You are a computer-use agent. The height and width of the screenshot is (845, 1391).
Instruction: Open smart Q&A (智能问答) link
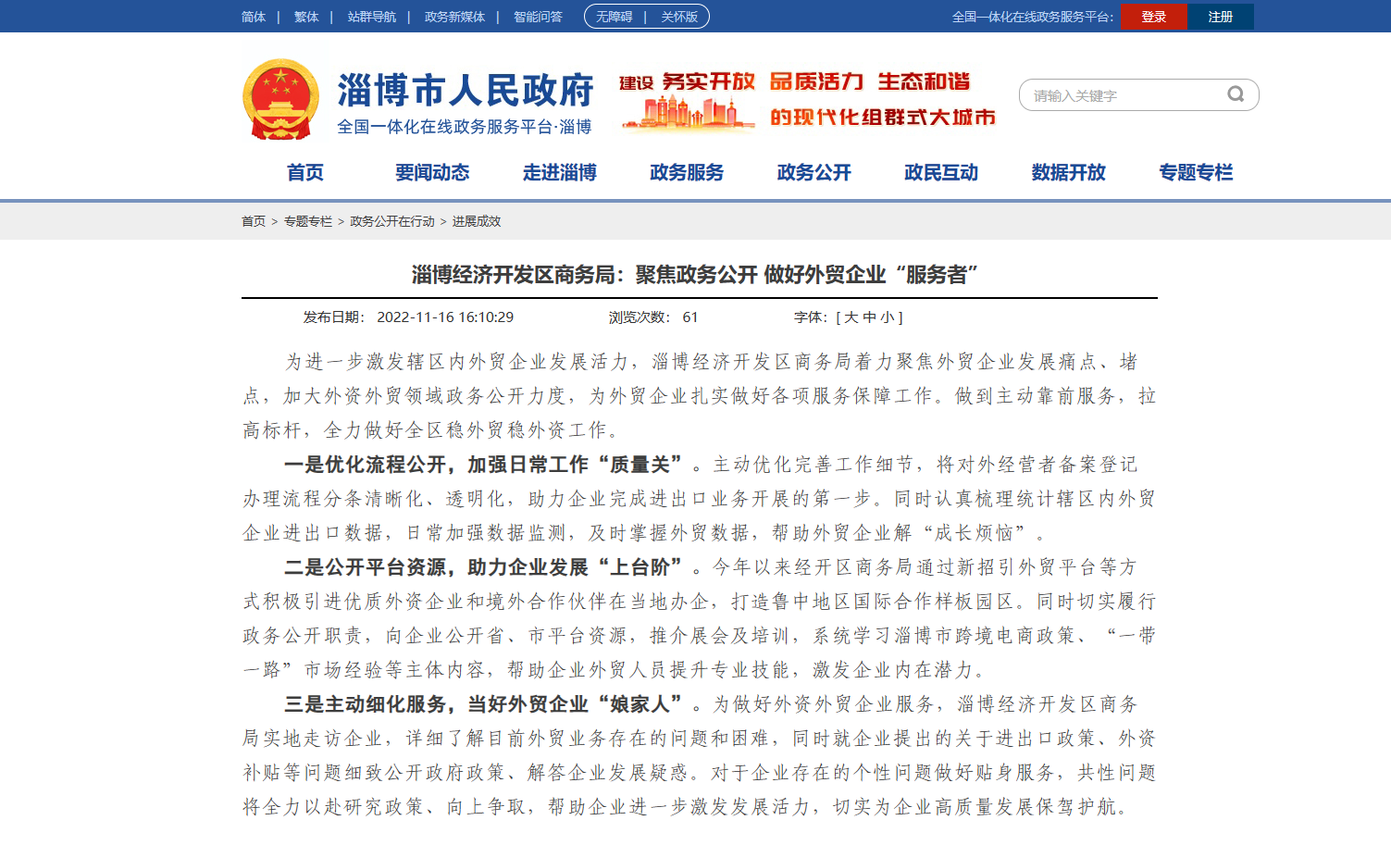538,17
